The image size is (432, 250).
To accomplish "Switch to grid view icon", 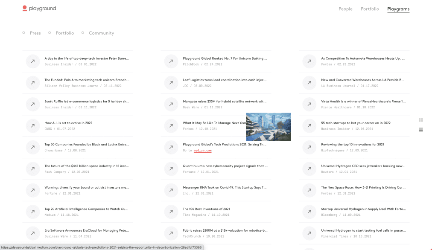I will tap(421, 120).
